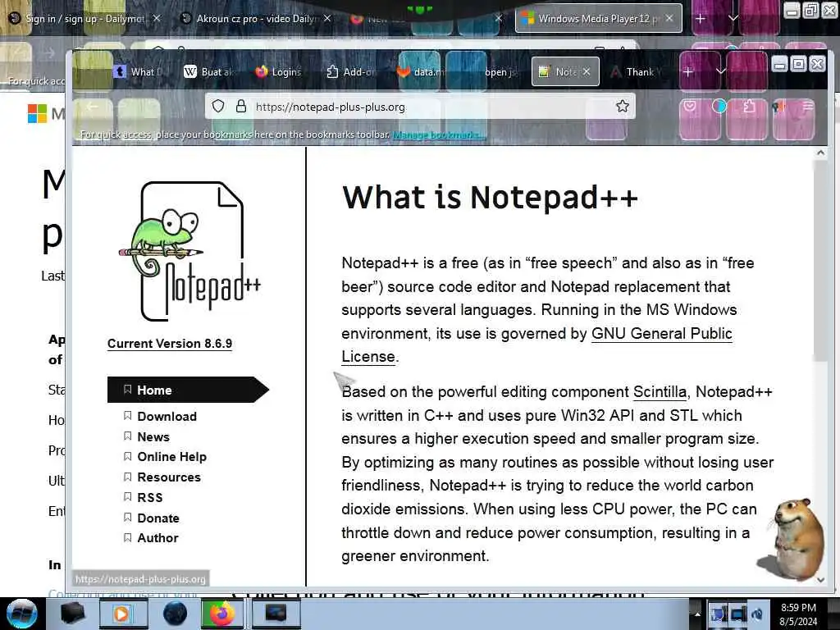840x630 pixels.
Task: Follow the Scintilla link
Action: [x=660, y=391]
